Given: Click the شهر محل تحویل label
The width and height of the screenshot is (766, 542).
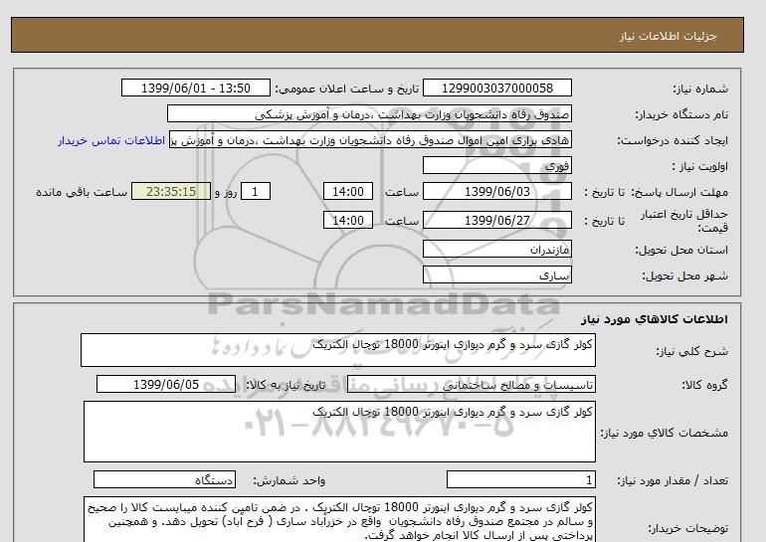Looking at the screenshot, I should tap(684, 275).
